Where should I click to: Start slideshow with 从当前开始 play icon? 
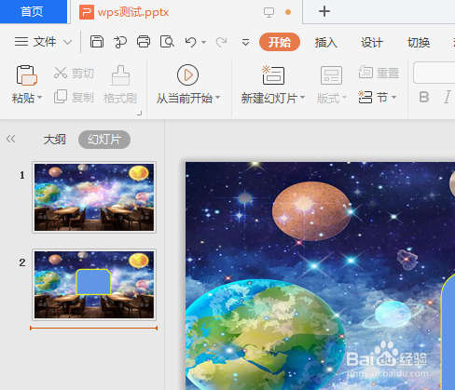click(187, 75)
